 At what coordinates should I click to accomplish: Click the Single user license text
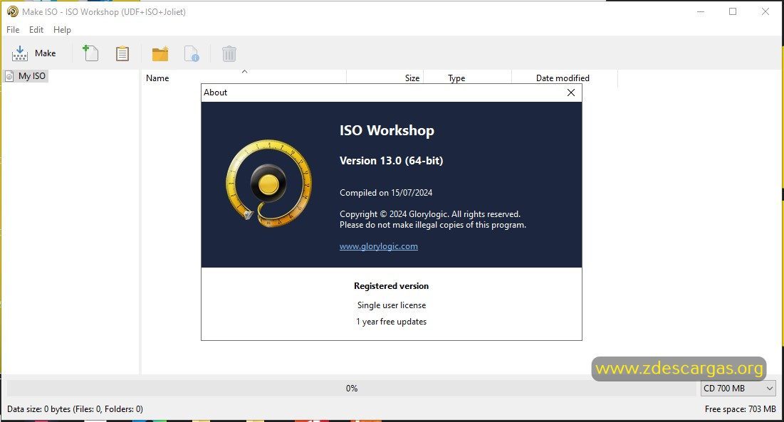point(392,305)
